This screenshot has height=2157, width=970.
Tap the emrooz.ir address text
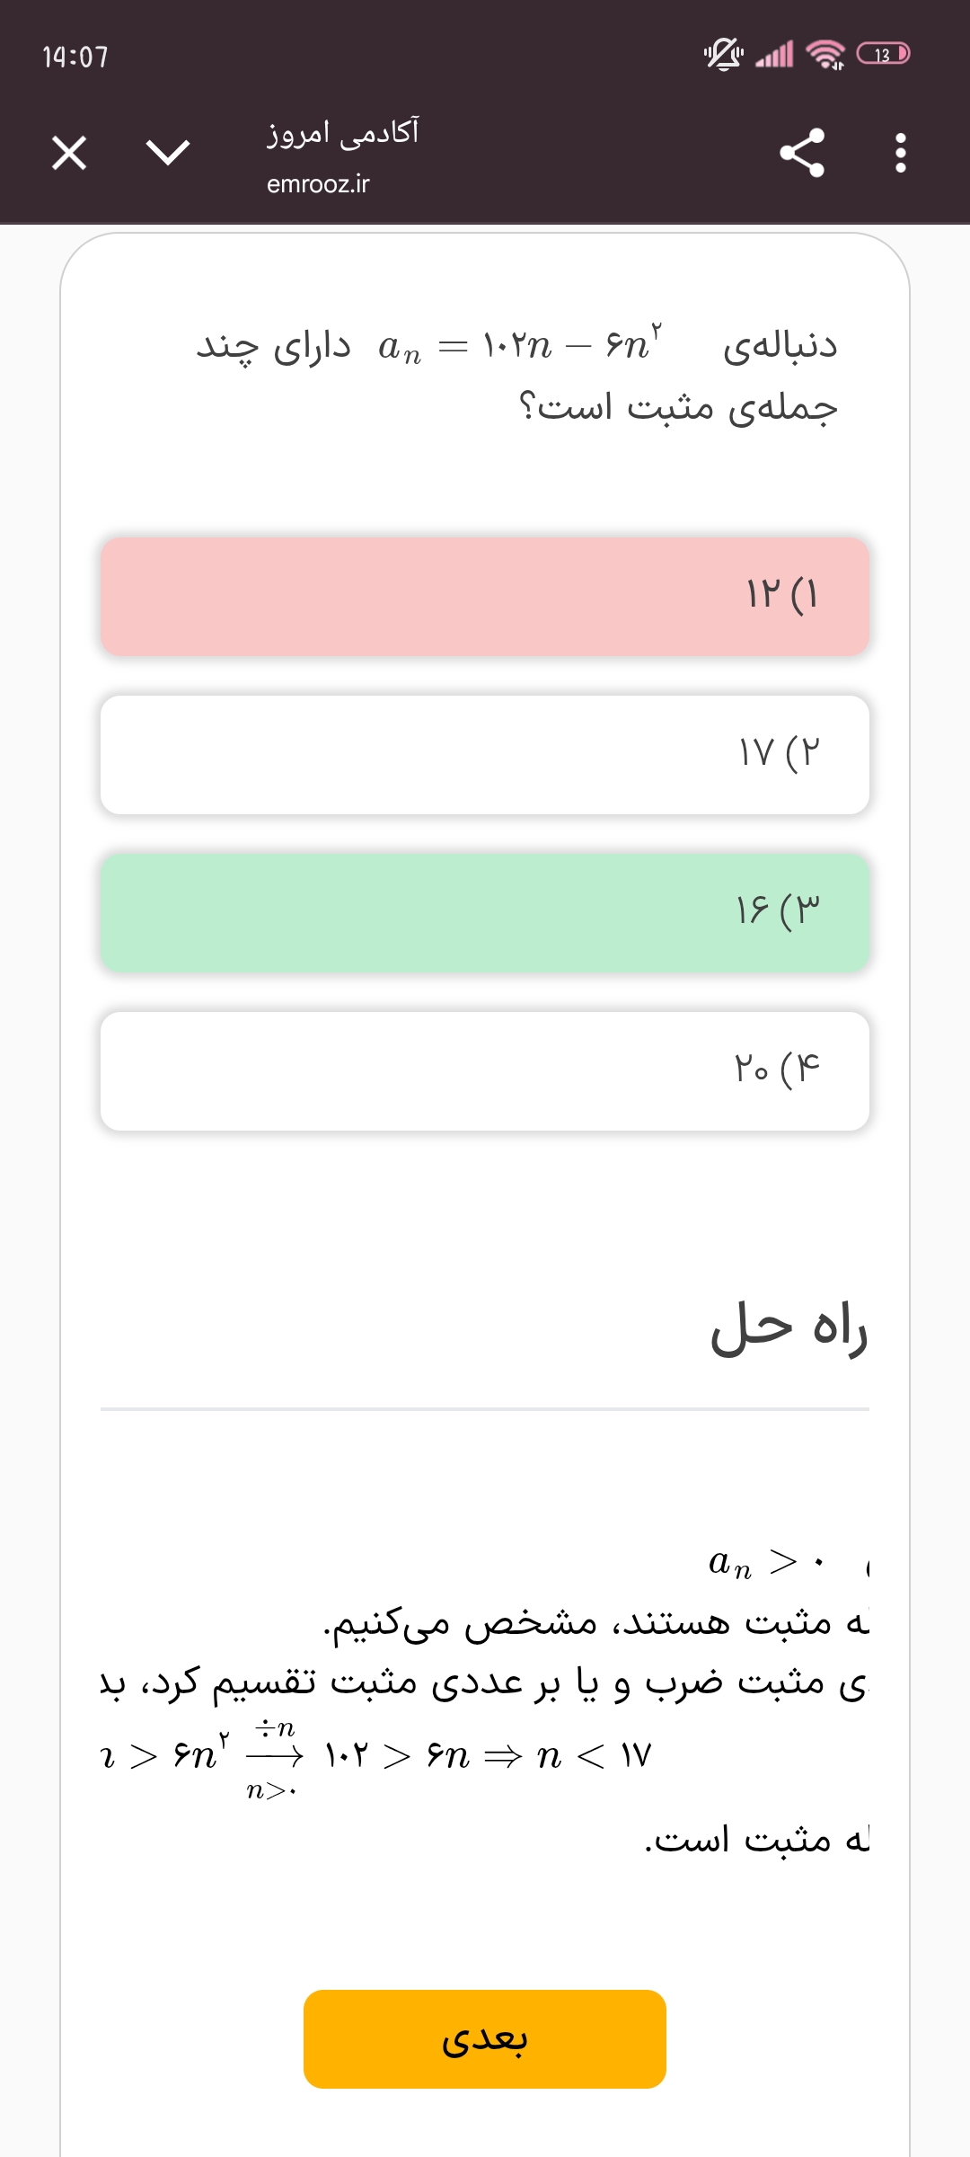pyautogui.click(x=318, y=184)
